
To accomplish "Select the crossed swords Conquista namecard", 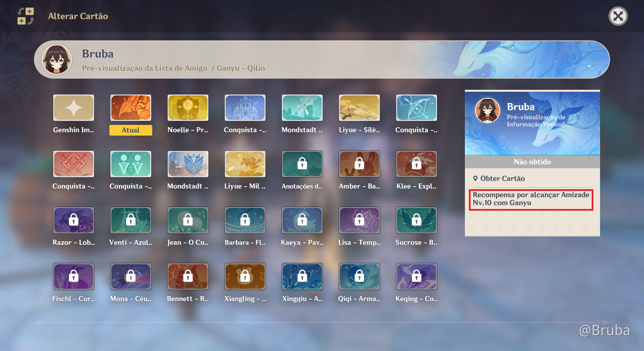I will (x=73, y=164).
